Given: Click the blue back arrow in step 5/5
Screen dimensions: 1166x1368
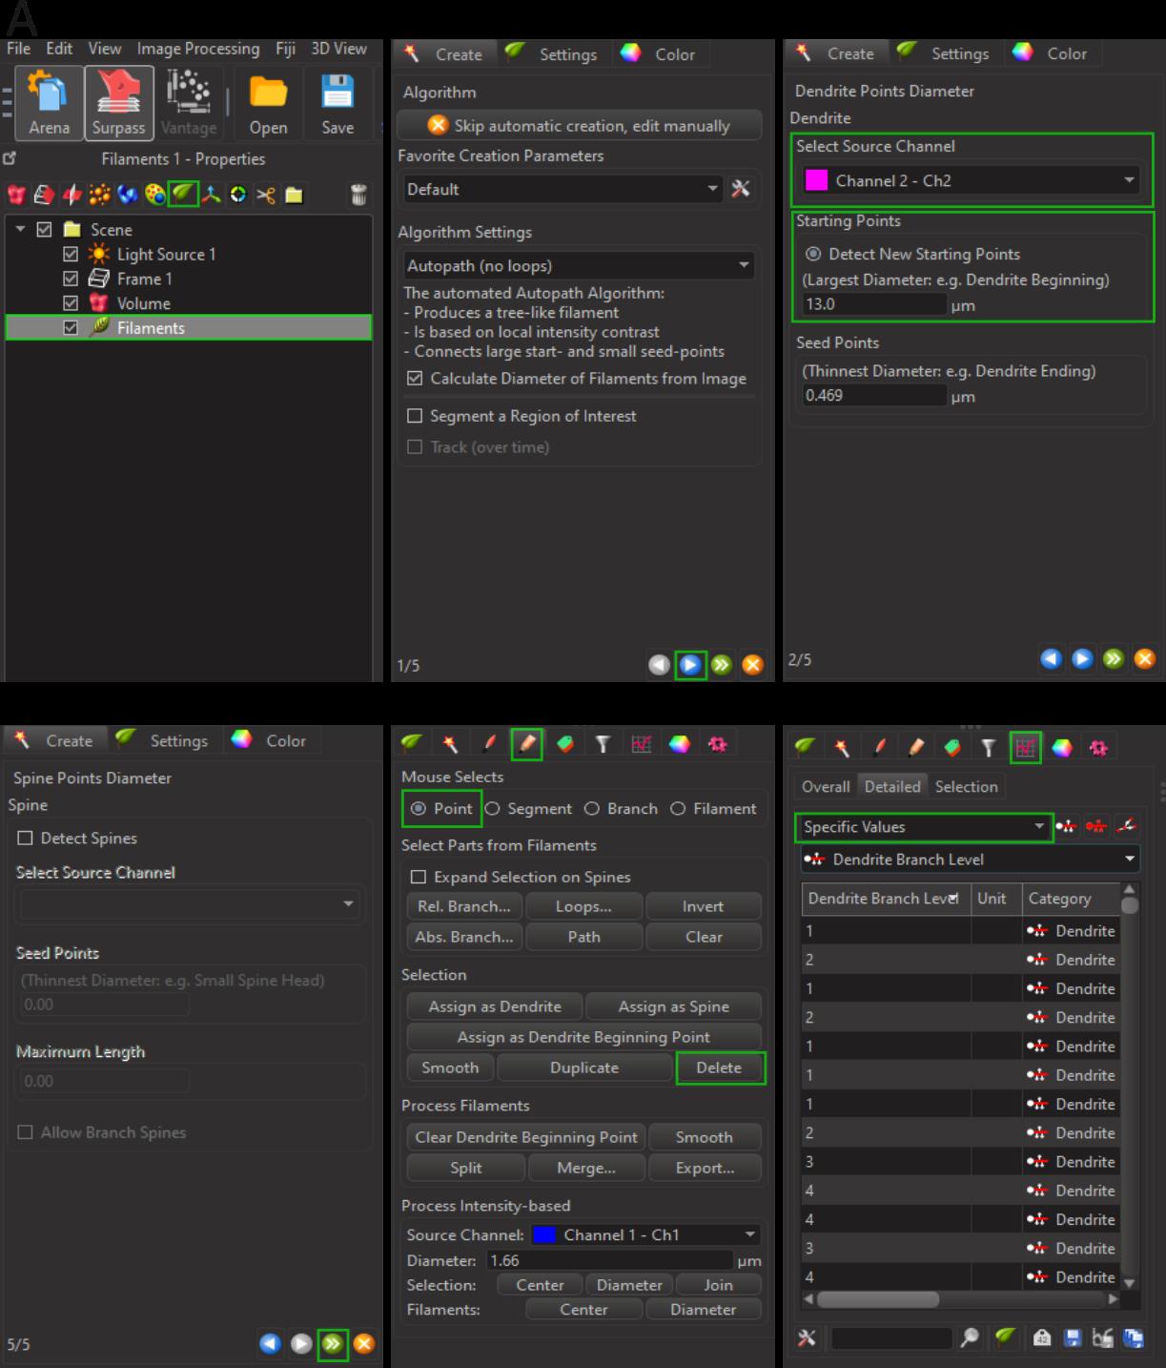Looking at the screenshot, I should click(x=271, y=1343).
